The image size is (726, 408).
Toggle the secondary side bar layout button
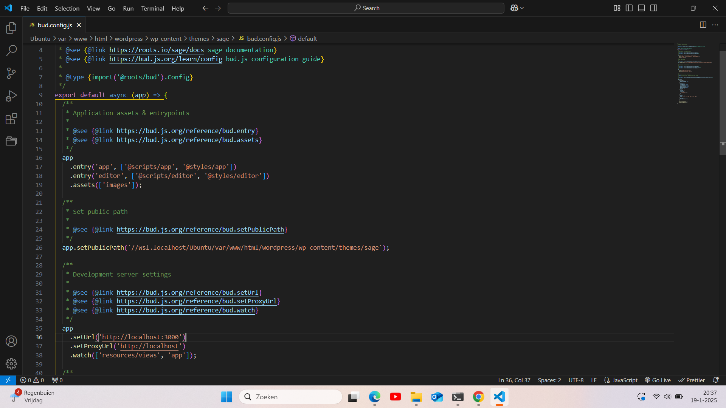point(654,8)
